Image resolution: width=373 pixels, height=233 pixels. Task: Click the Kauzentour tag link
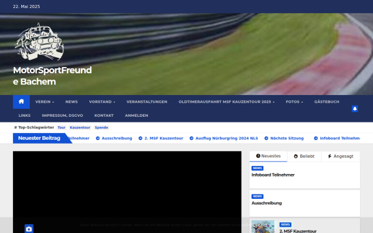[x=80, y=127]
